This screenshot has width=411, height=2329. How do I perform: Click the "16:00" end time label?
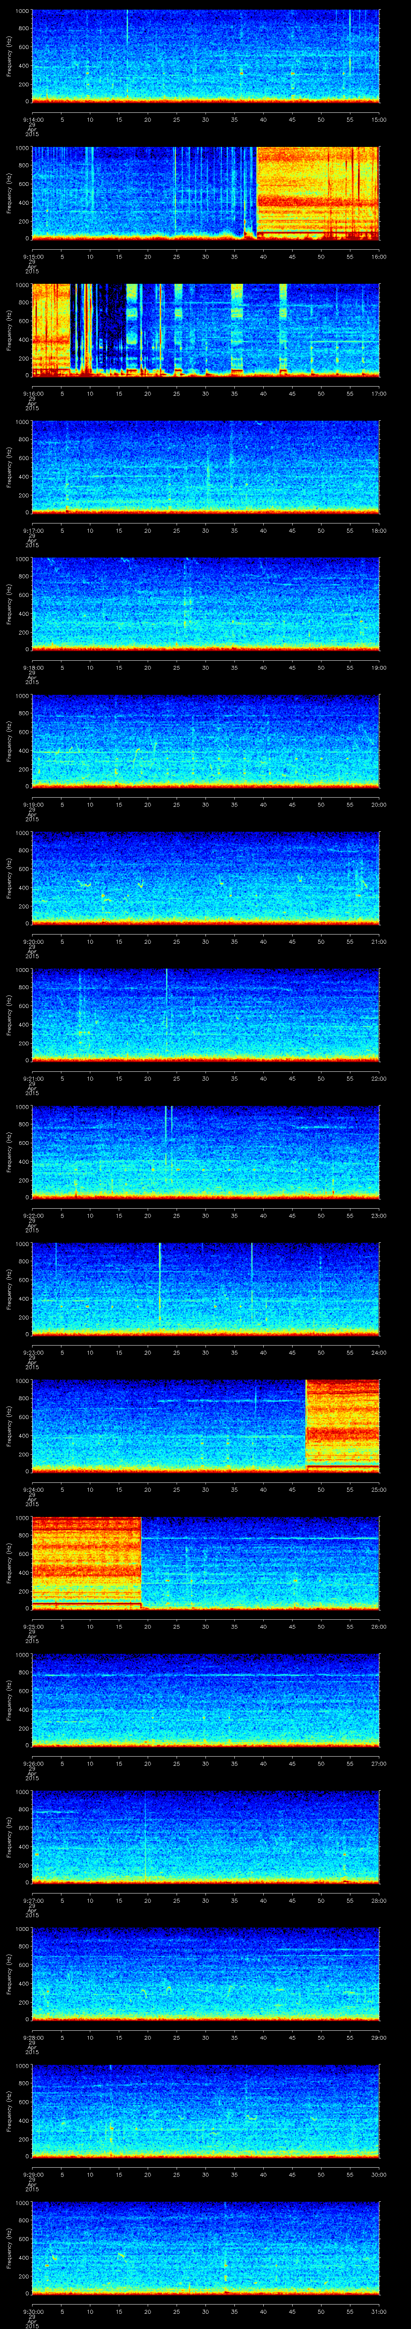click(379, 257)
